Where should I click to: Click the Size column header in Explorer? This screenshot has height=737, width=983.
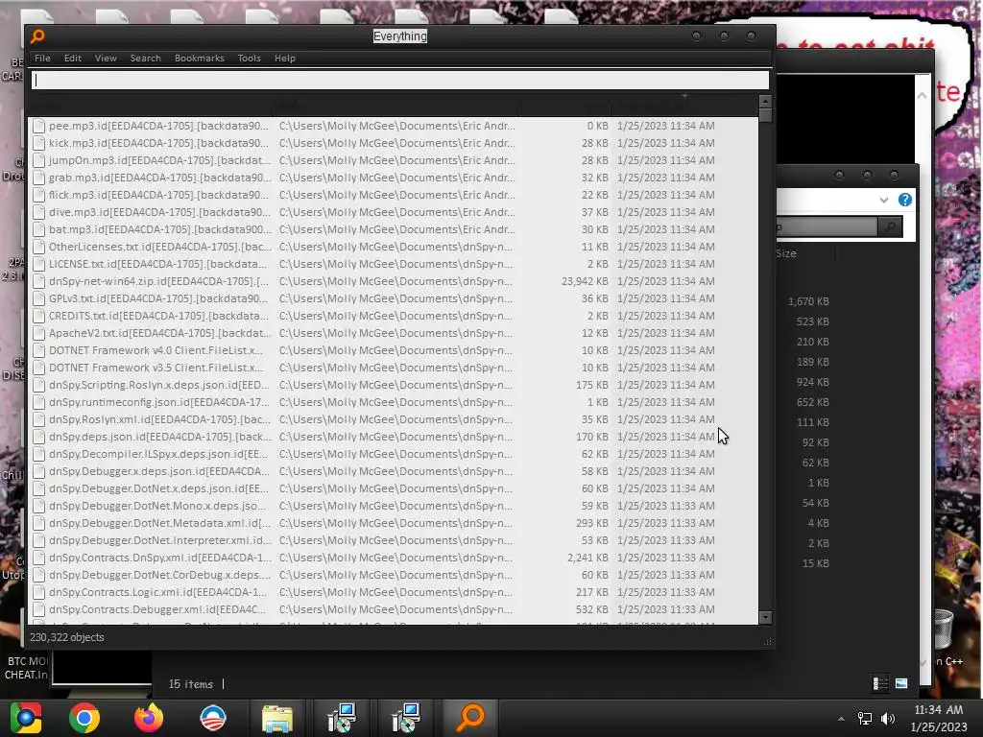[x=786, y=253]
